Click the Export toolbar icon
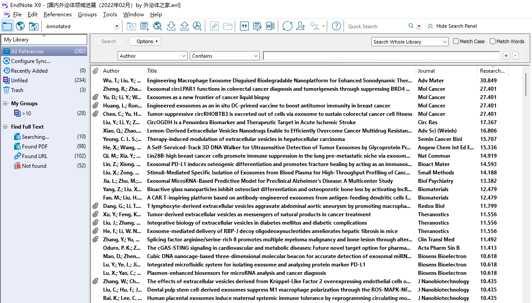 tap(185, 26)
